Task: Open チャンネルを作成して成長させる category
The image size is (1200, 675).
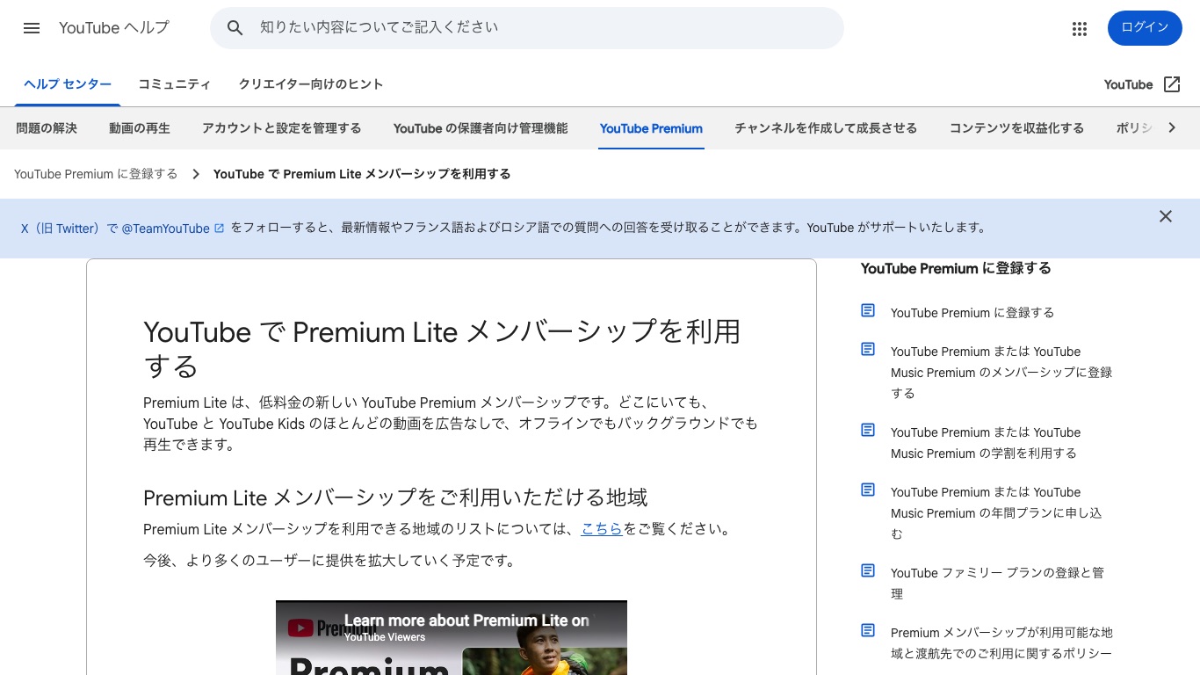Action: [826, 128]
